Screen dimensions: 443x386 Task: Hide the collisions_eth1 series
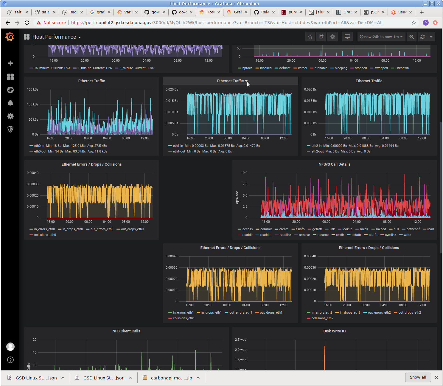183,318
